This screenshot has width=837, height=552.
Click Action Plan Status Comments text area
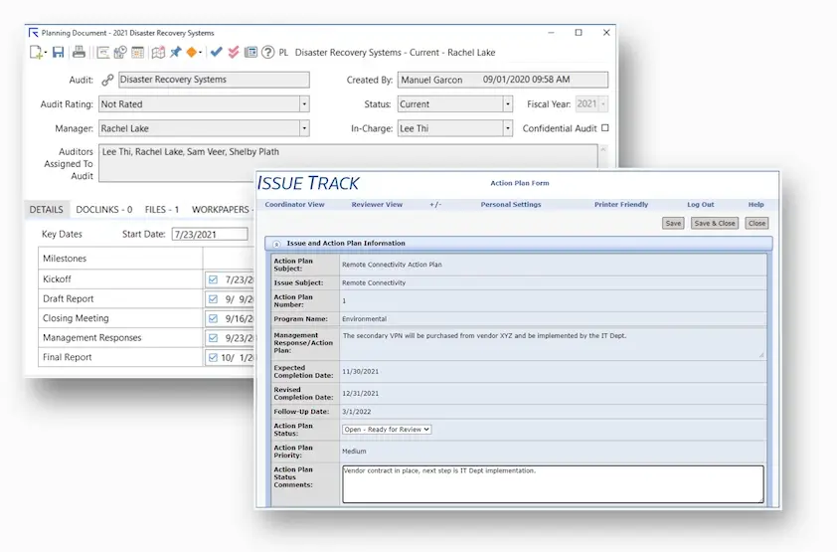[x=553, y=484]
